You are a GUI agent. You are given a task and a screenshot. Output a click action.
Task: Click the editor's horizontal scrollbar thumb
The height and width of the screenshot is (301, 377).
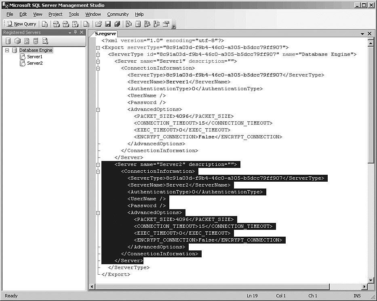click(x=212, y=286)
